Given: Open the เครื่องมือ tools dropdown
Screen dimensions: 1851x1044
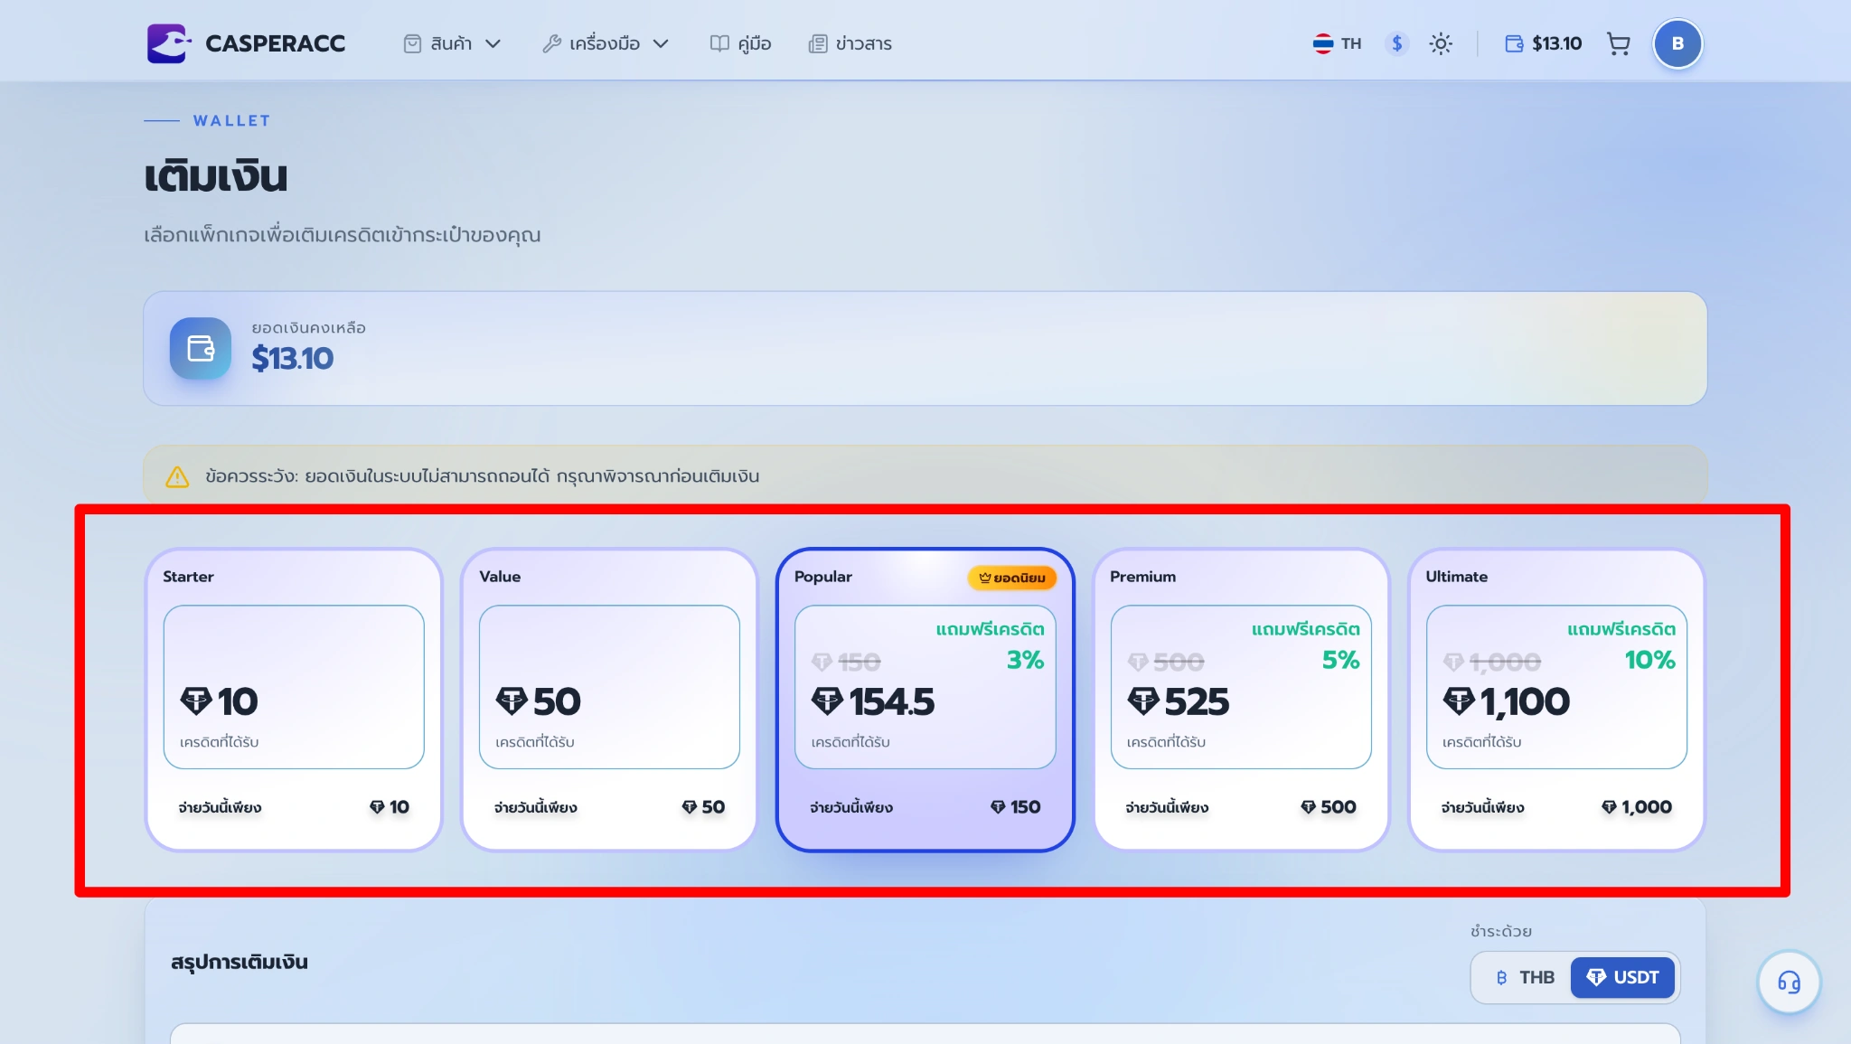Looking at the screenshot, I should coord(605,43).
